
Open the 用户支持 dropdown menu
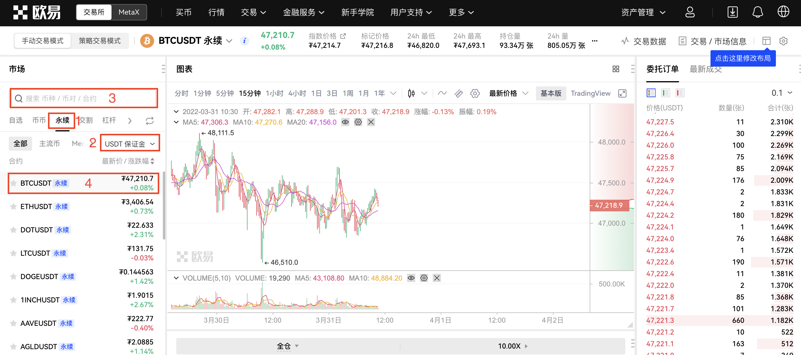point(411,13)
